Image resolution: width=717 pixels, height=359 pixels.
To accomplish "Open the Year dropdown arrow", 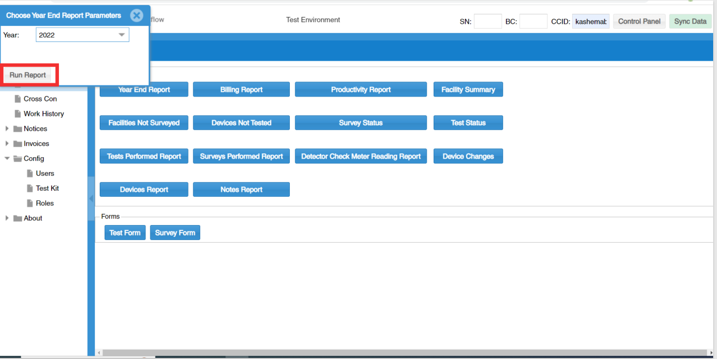I will tap(122, 35).
